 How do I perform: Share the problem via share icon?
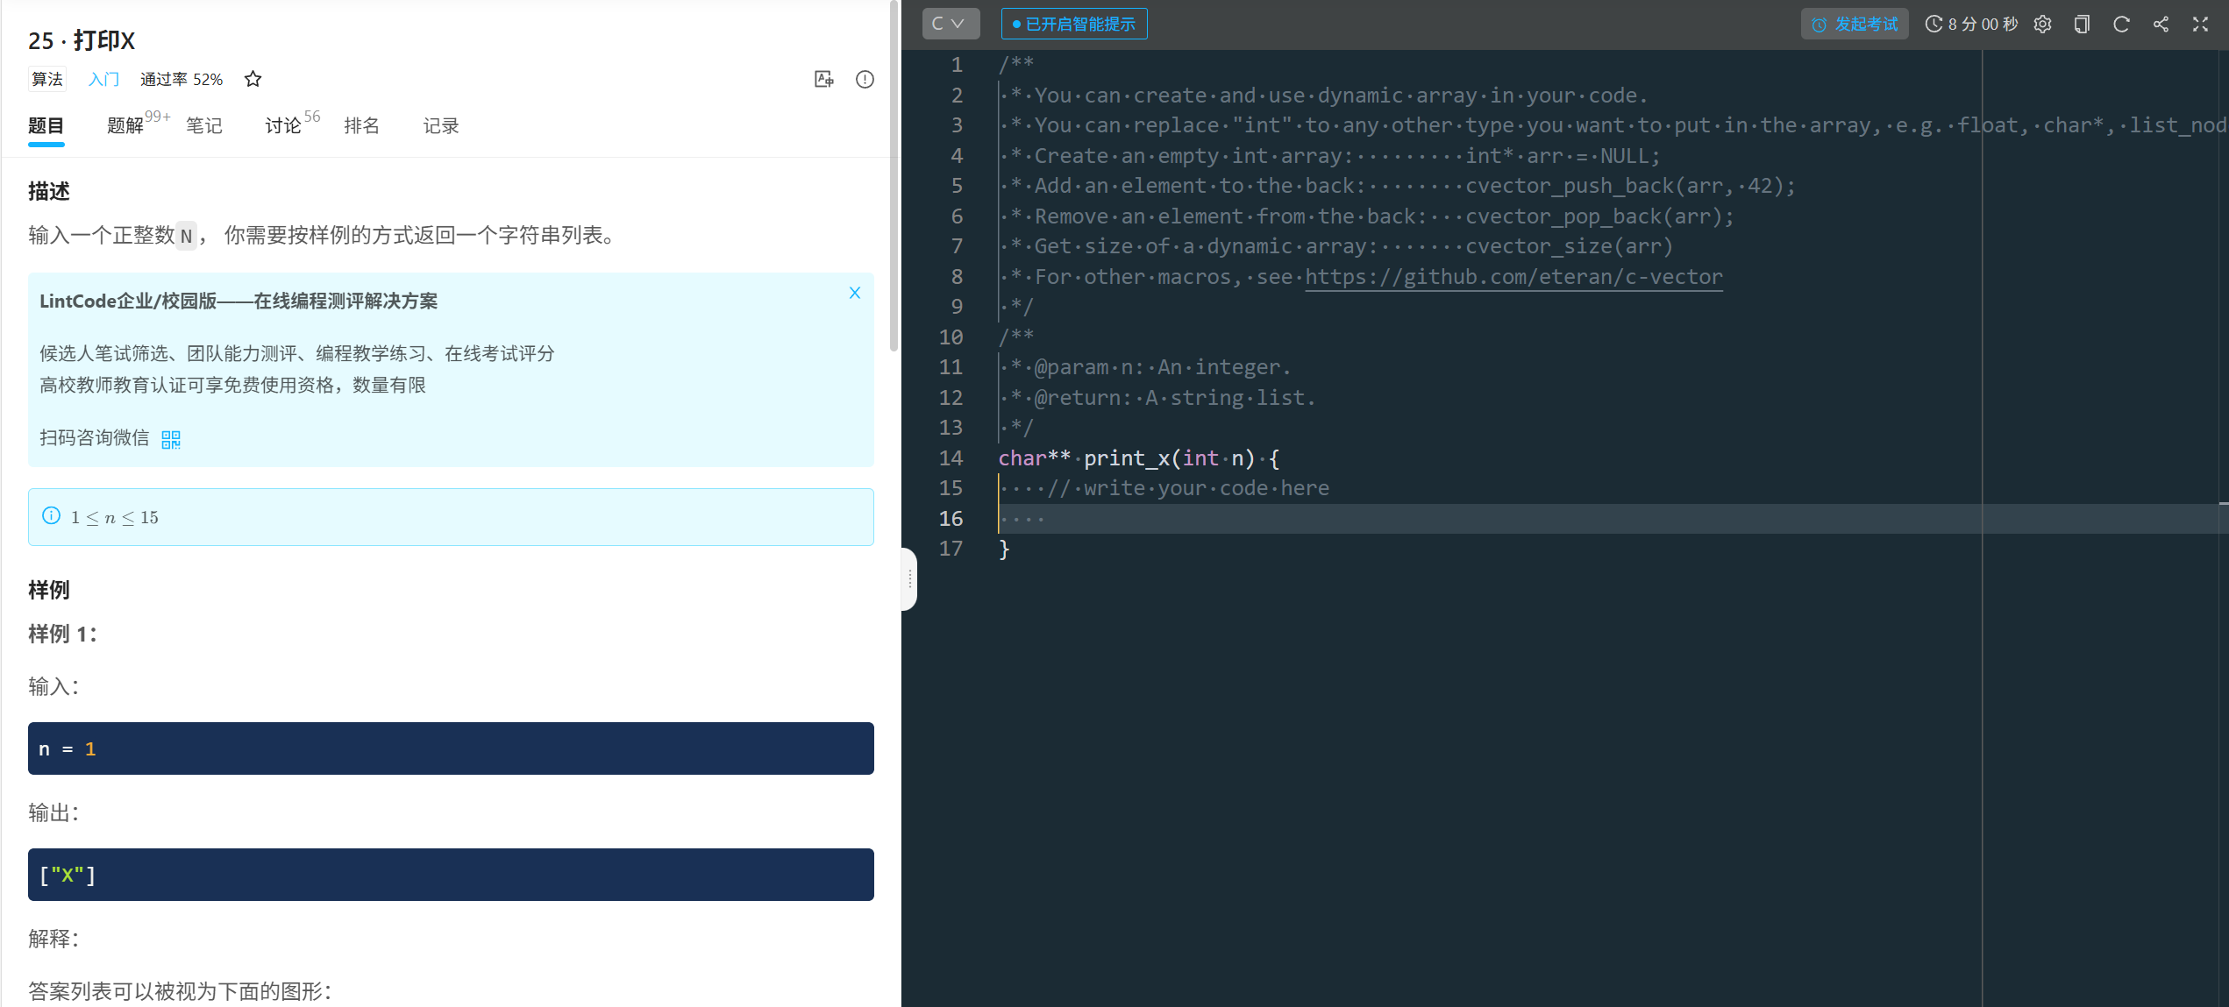pos(2161,24)
